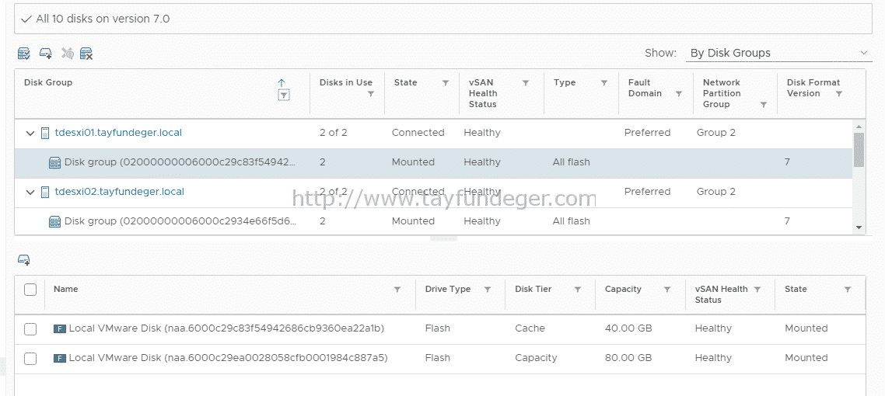Screen dimensions: 885x396
Task: Click the flash icon of disk naa.6000c29c83f54942686cb9360ea22a1b
Action: click(59, 328)
